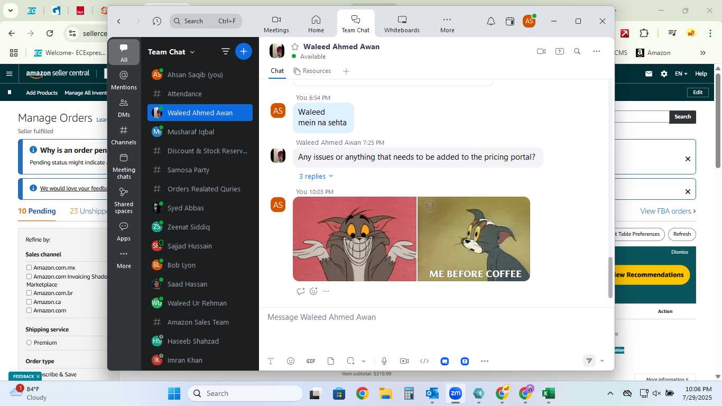722x406 pixels.
Task: Add a new tab next to Resources
Action: 346,71
